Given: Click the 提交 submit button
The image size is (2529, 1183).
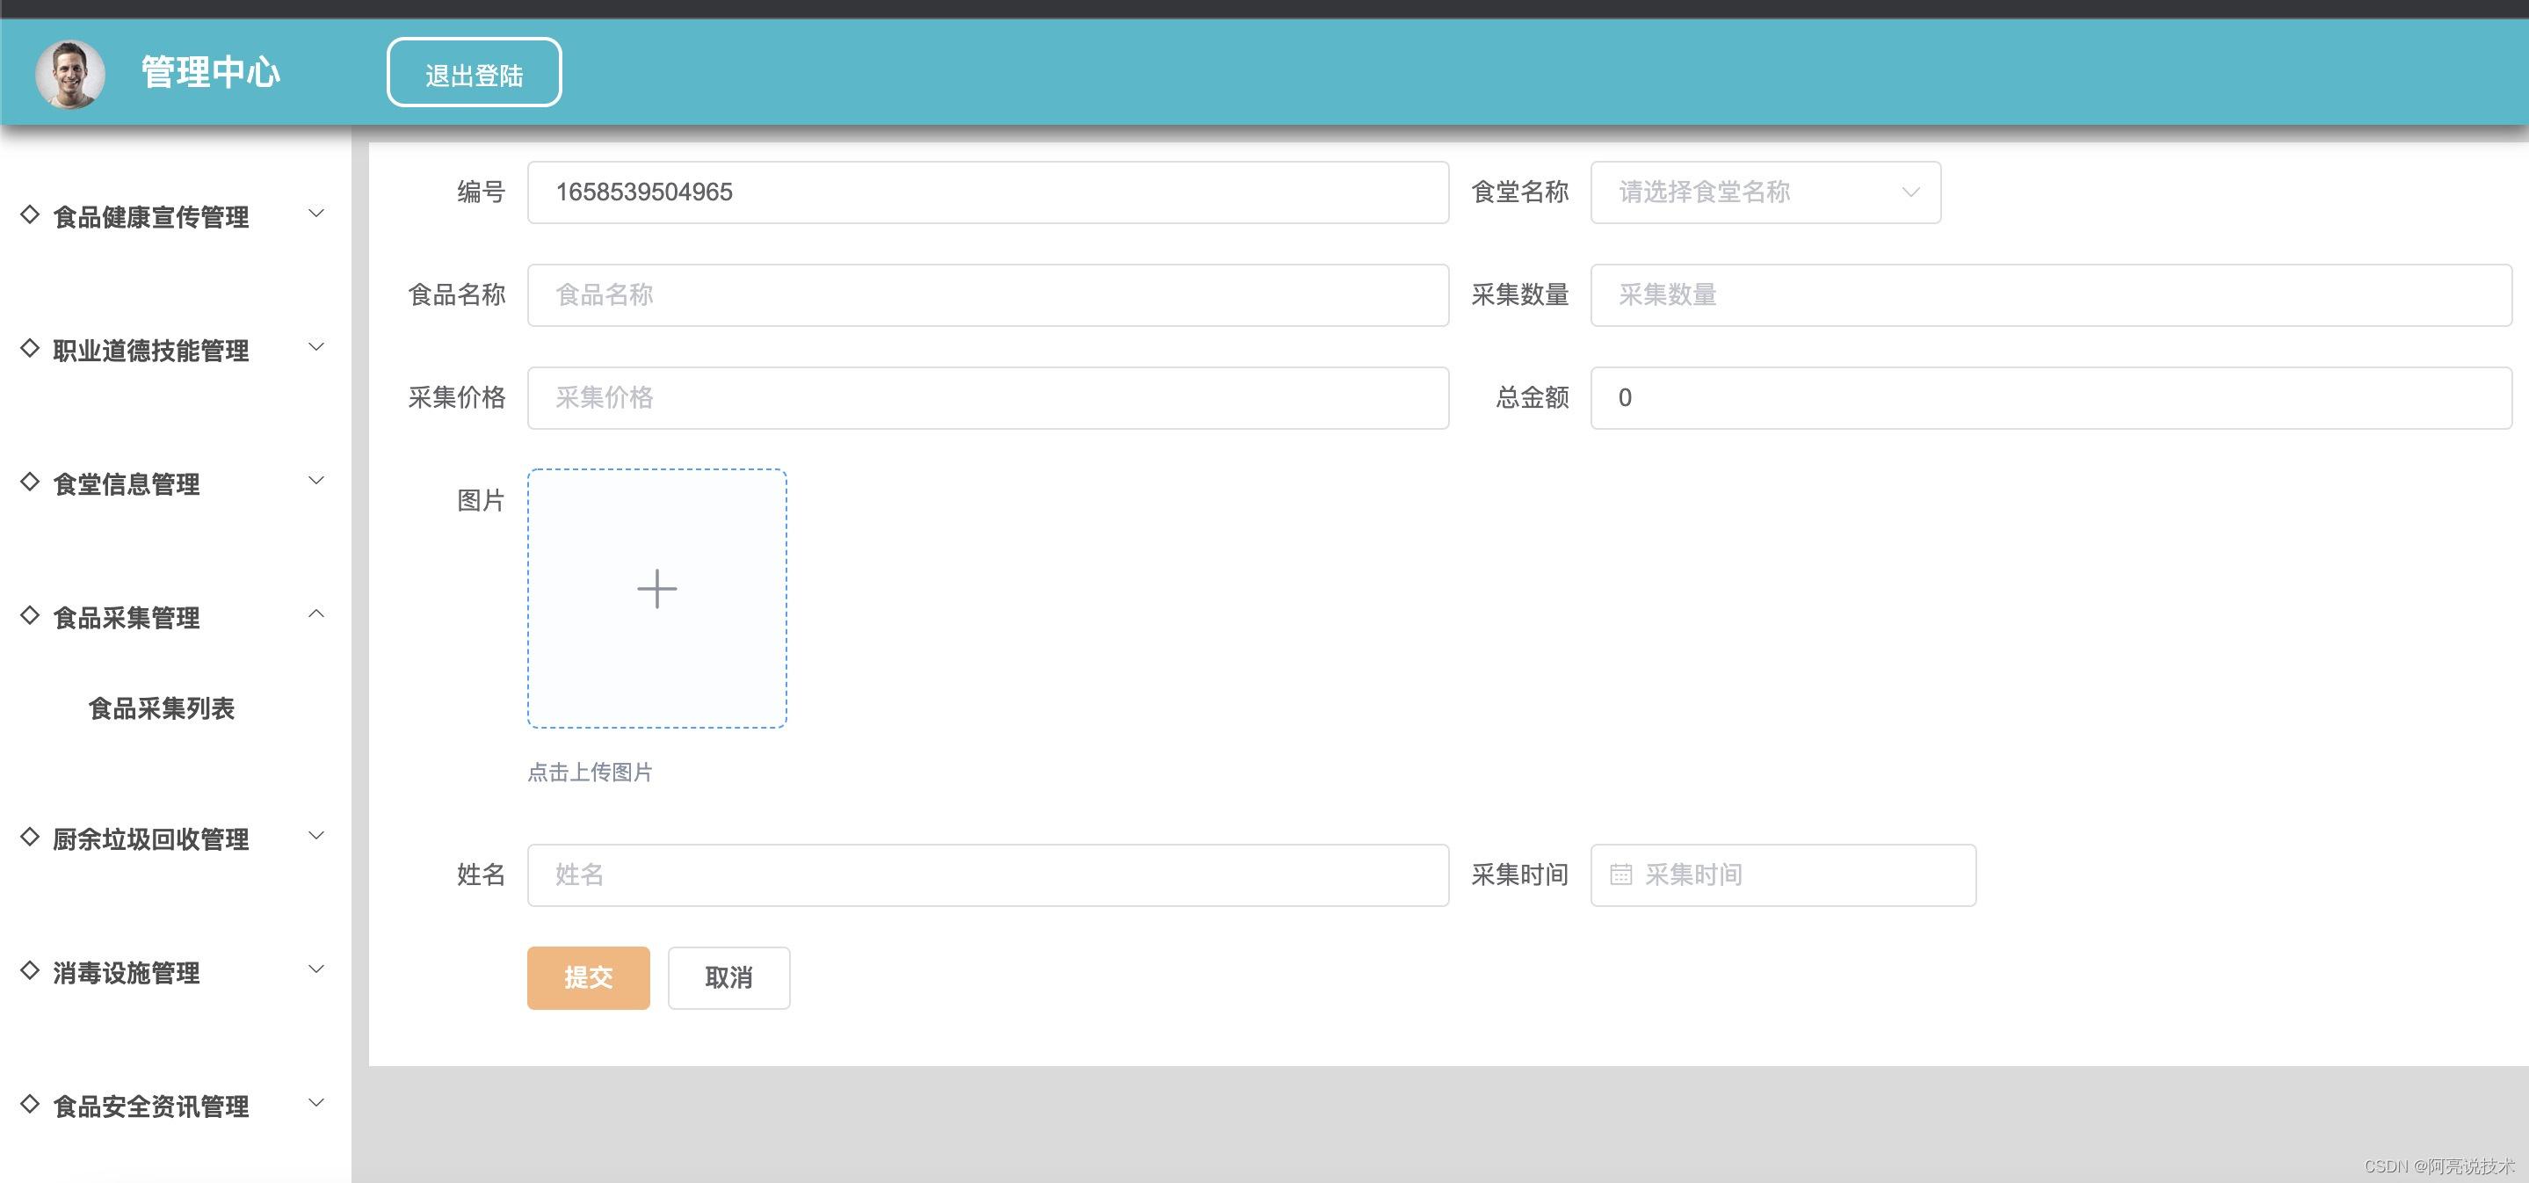Looking at the screenshot, I should coord(588,978).
